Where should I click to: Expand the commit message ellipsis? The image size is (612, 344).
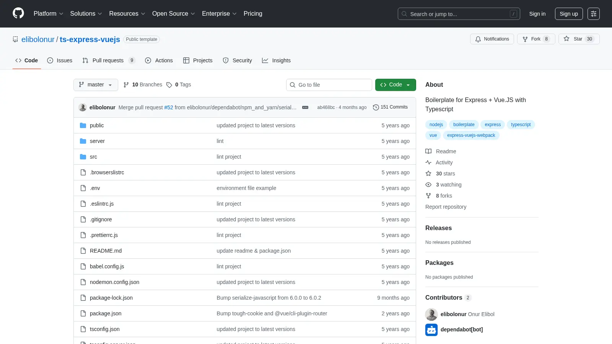tap(305, 107)
